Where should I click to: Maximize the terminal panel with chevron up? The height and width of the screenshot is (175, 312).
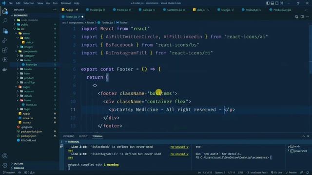click(x=304, y=136)
